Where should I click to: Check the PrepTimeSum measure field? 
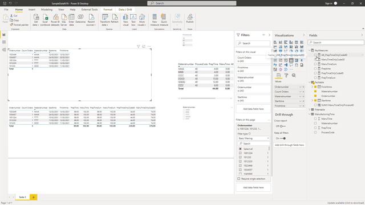pos(315,77)
